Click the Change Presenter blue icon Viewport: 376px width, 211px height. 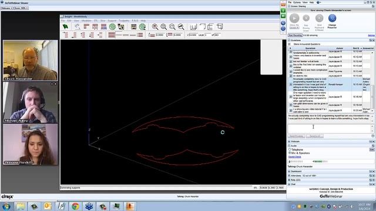coord(332,18)
